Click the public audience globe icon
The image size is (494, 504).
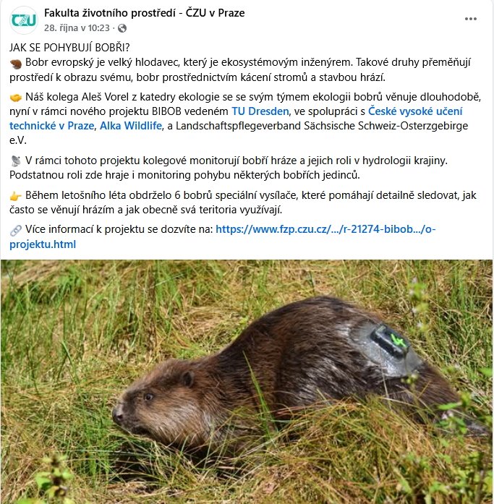coord(122,28)
